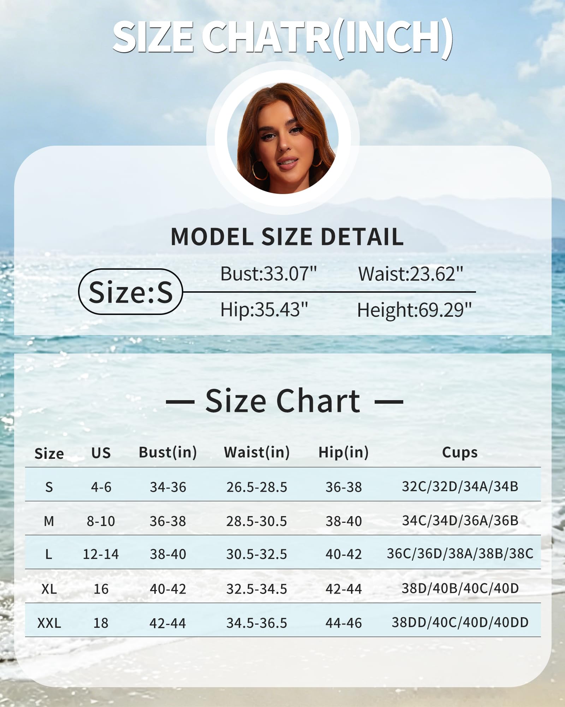Click the 'M' size row label
The width and height of the screenshot is (565, 707).
tap(49, 521)
